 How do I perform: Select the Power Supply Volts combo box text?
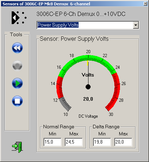pyautogui.click(x=58, y=25)
